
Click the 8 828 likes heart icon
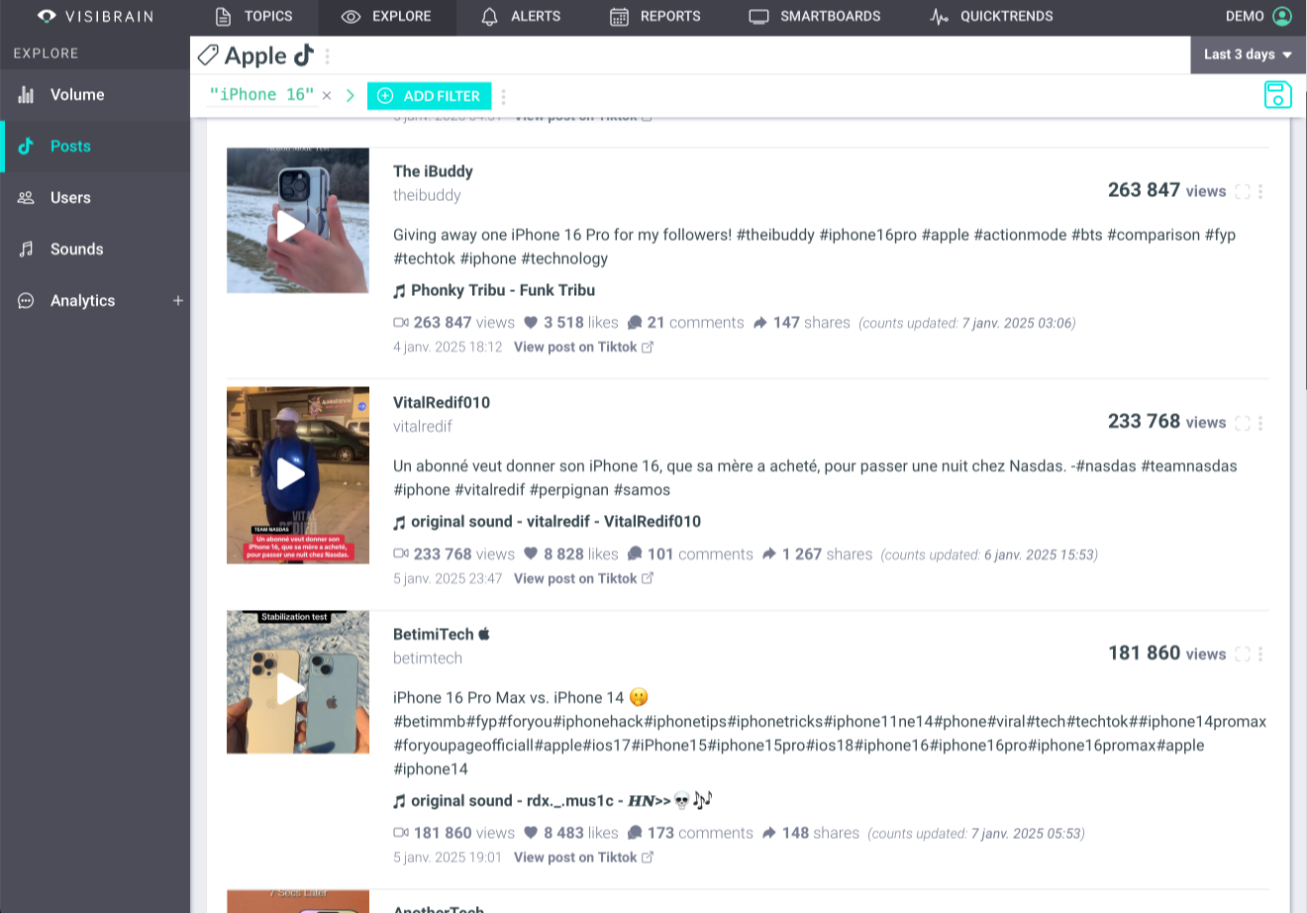tap(531, 555)
